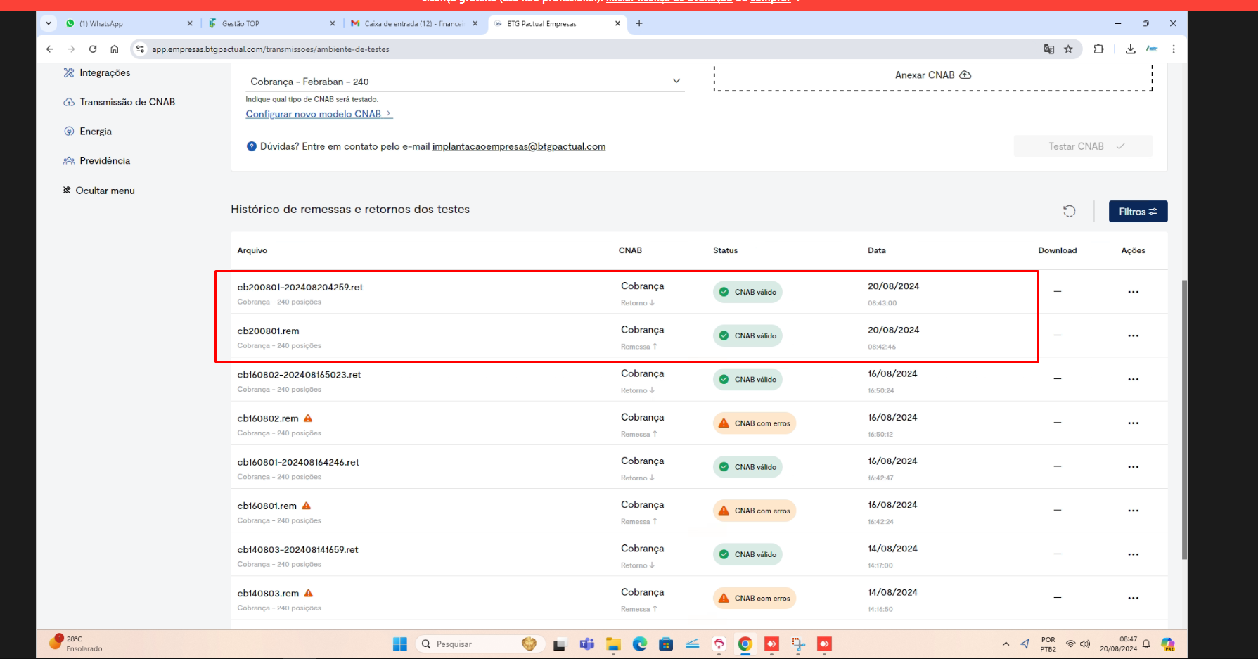1258x659 pixels.
Task: Open Microsoft Teams from the taskbar
Action: pyautogui.click(x=586, y=644)
